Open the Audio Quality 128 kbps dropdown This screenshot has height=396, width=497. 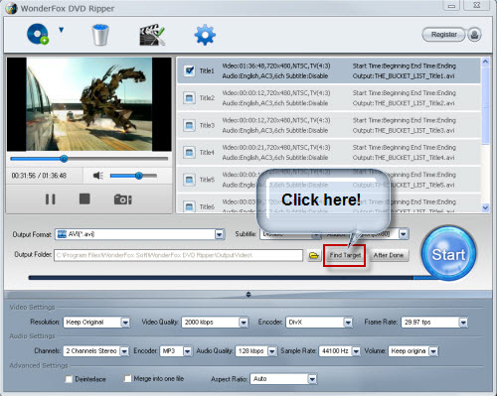tap(256, 351)
